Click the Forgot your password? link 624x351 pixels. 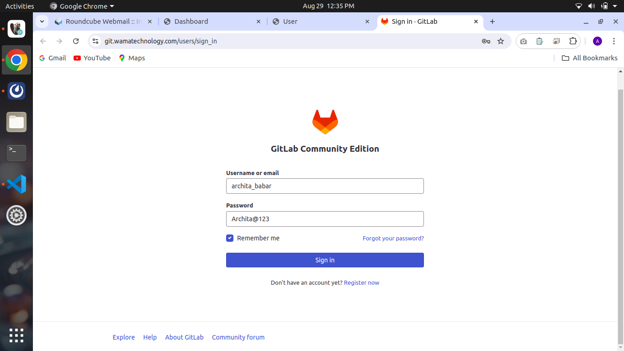tap(393, 238)
